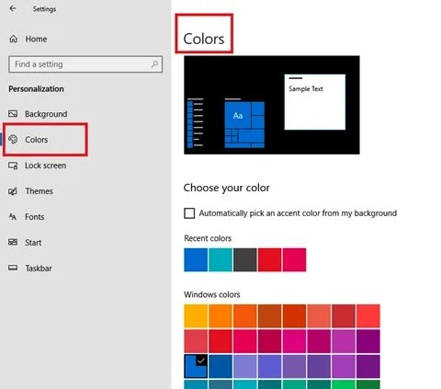Click the Start tiles icon
The width and height of the screenshot is (441, 389).
13,242
